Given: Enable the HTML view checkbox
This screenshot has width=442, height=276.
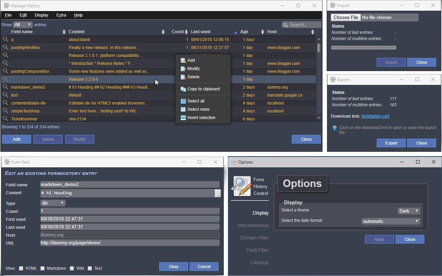Looking at the screenshot, I should [x=21, y=268].
